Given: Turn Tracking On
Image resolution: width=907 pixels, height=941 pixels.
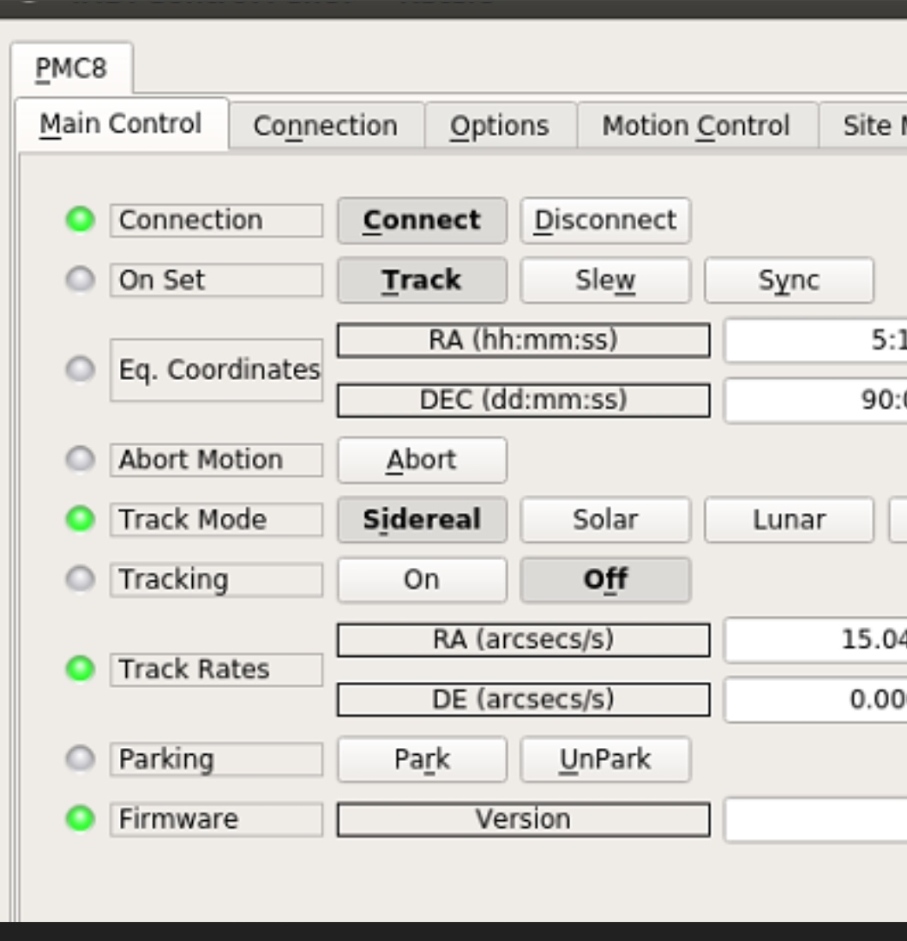Looking at the screenshot, I should tap(423, 580).
